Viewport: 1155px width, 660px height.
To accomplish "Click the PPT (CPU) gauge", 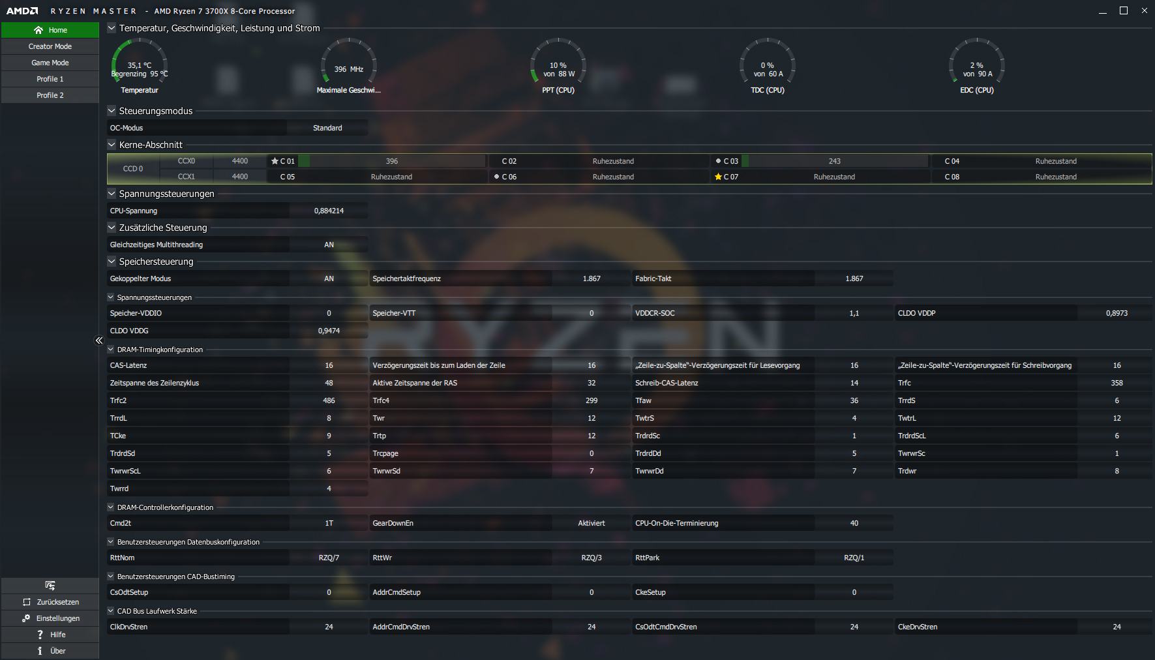I will pos(558,67).
